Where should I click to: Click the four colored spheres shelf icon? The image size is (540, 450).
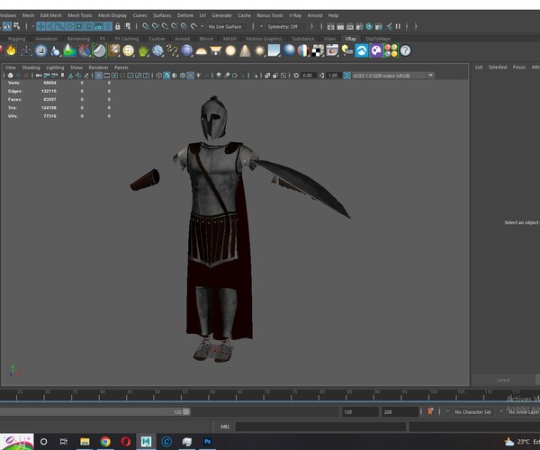pyautogui.click(x=391, y=50)
